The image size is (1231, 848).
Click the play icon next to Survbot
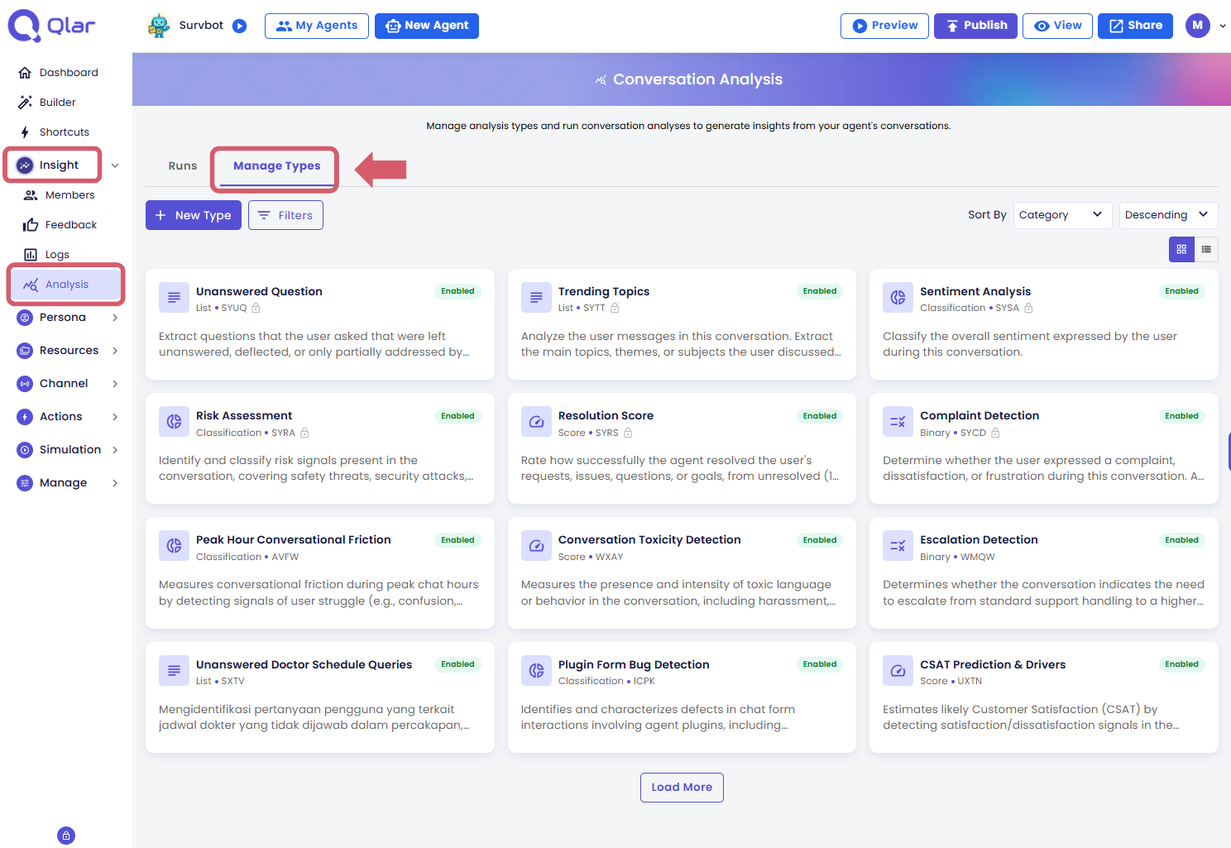pyautogui.click(x=239, y=26)
